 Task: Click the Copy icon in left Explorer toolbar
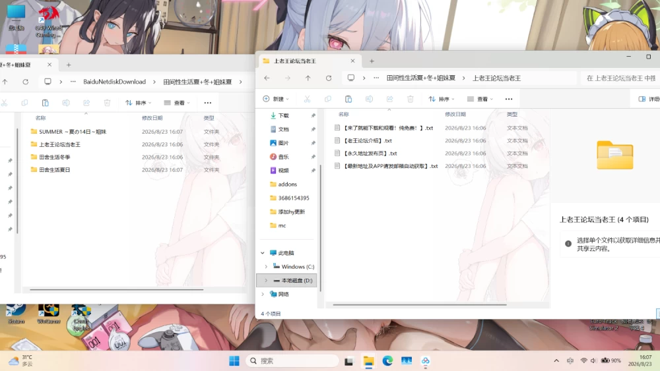pyautogui.click(x=25, y=103)
